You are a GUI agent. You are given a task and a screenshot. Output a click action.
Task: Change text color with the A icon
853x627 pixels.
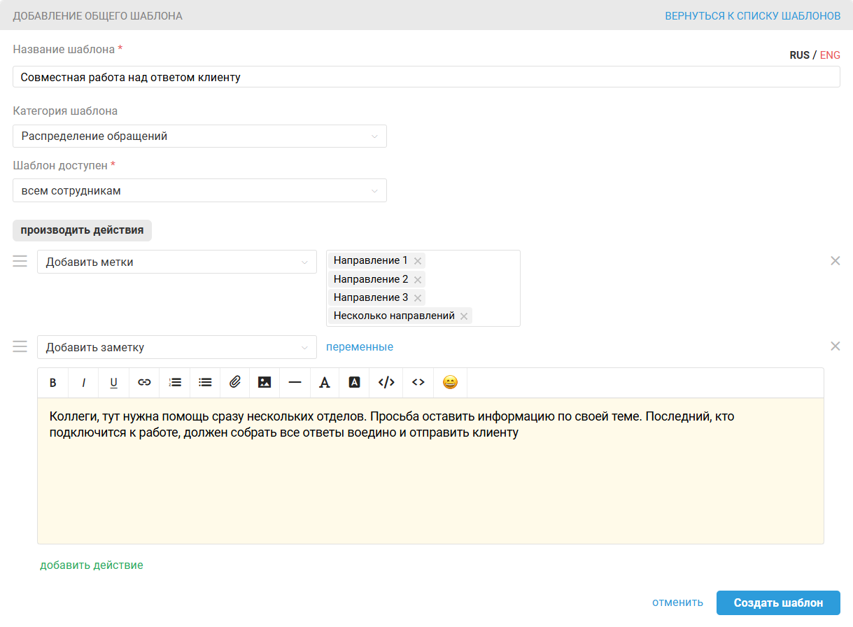324,383
